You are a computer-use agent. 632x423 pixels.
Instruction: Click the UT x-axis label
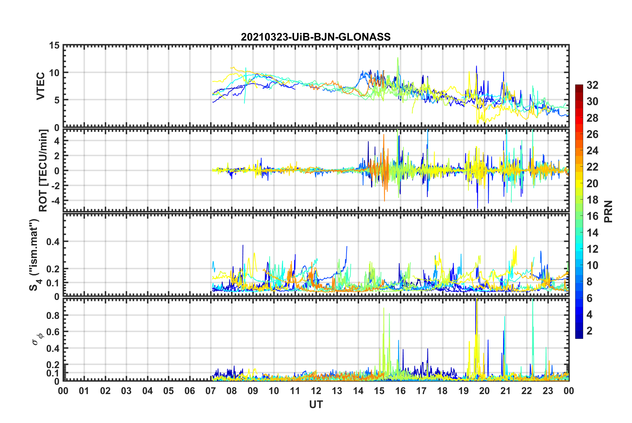[x=316, y=404]
